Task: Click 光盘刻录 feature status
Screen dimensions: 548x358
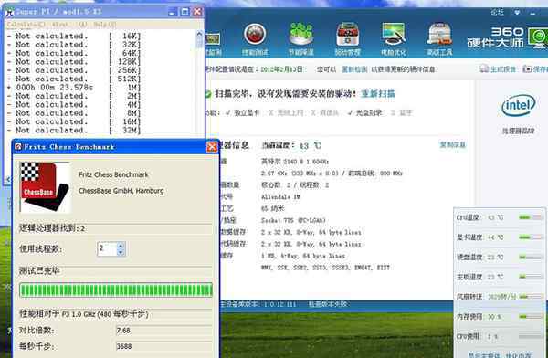Action: 364,113
